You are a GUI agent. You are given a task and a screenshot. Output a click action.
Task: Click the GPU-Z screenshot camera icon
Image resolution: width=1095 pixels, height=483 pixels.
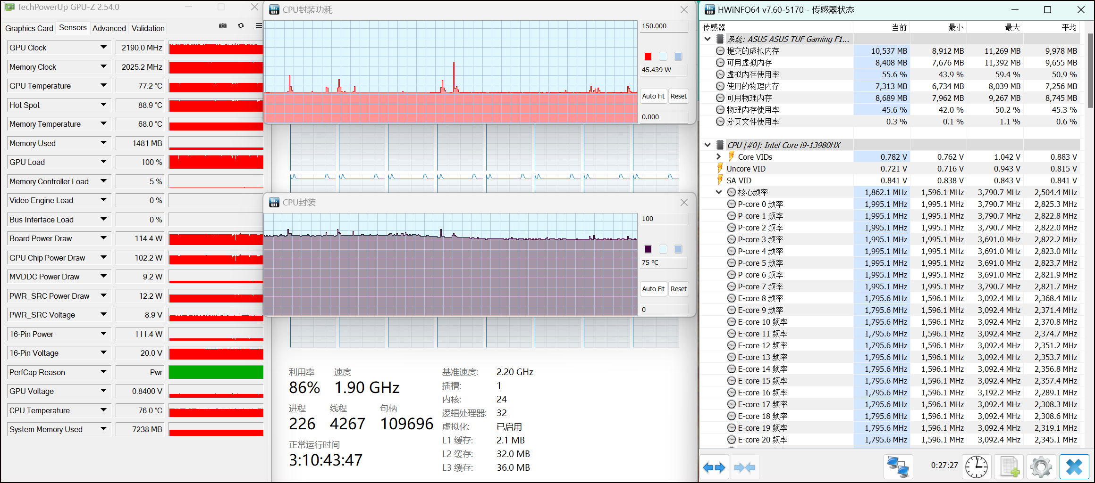[x=223, y=26]
